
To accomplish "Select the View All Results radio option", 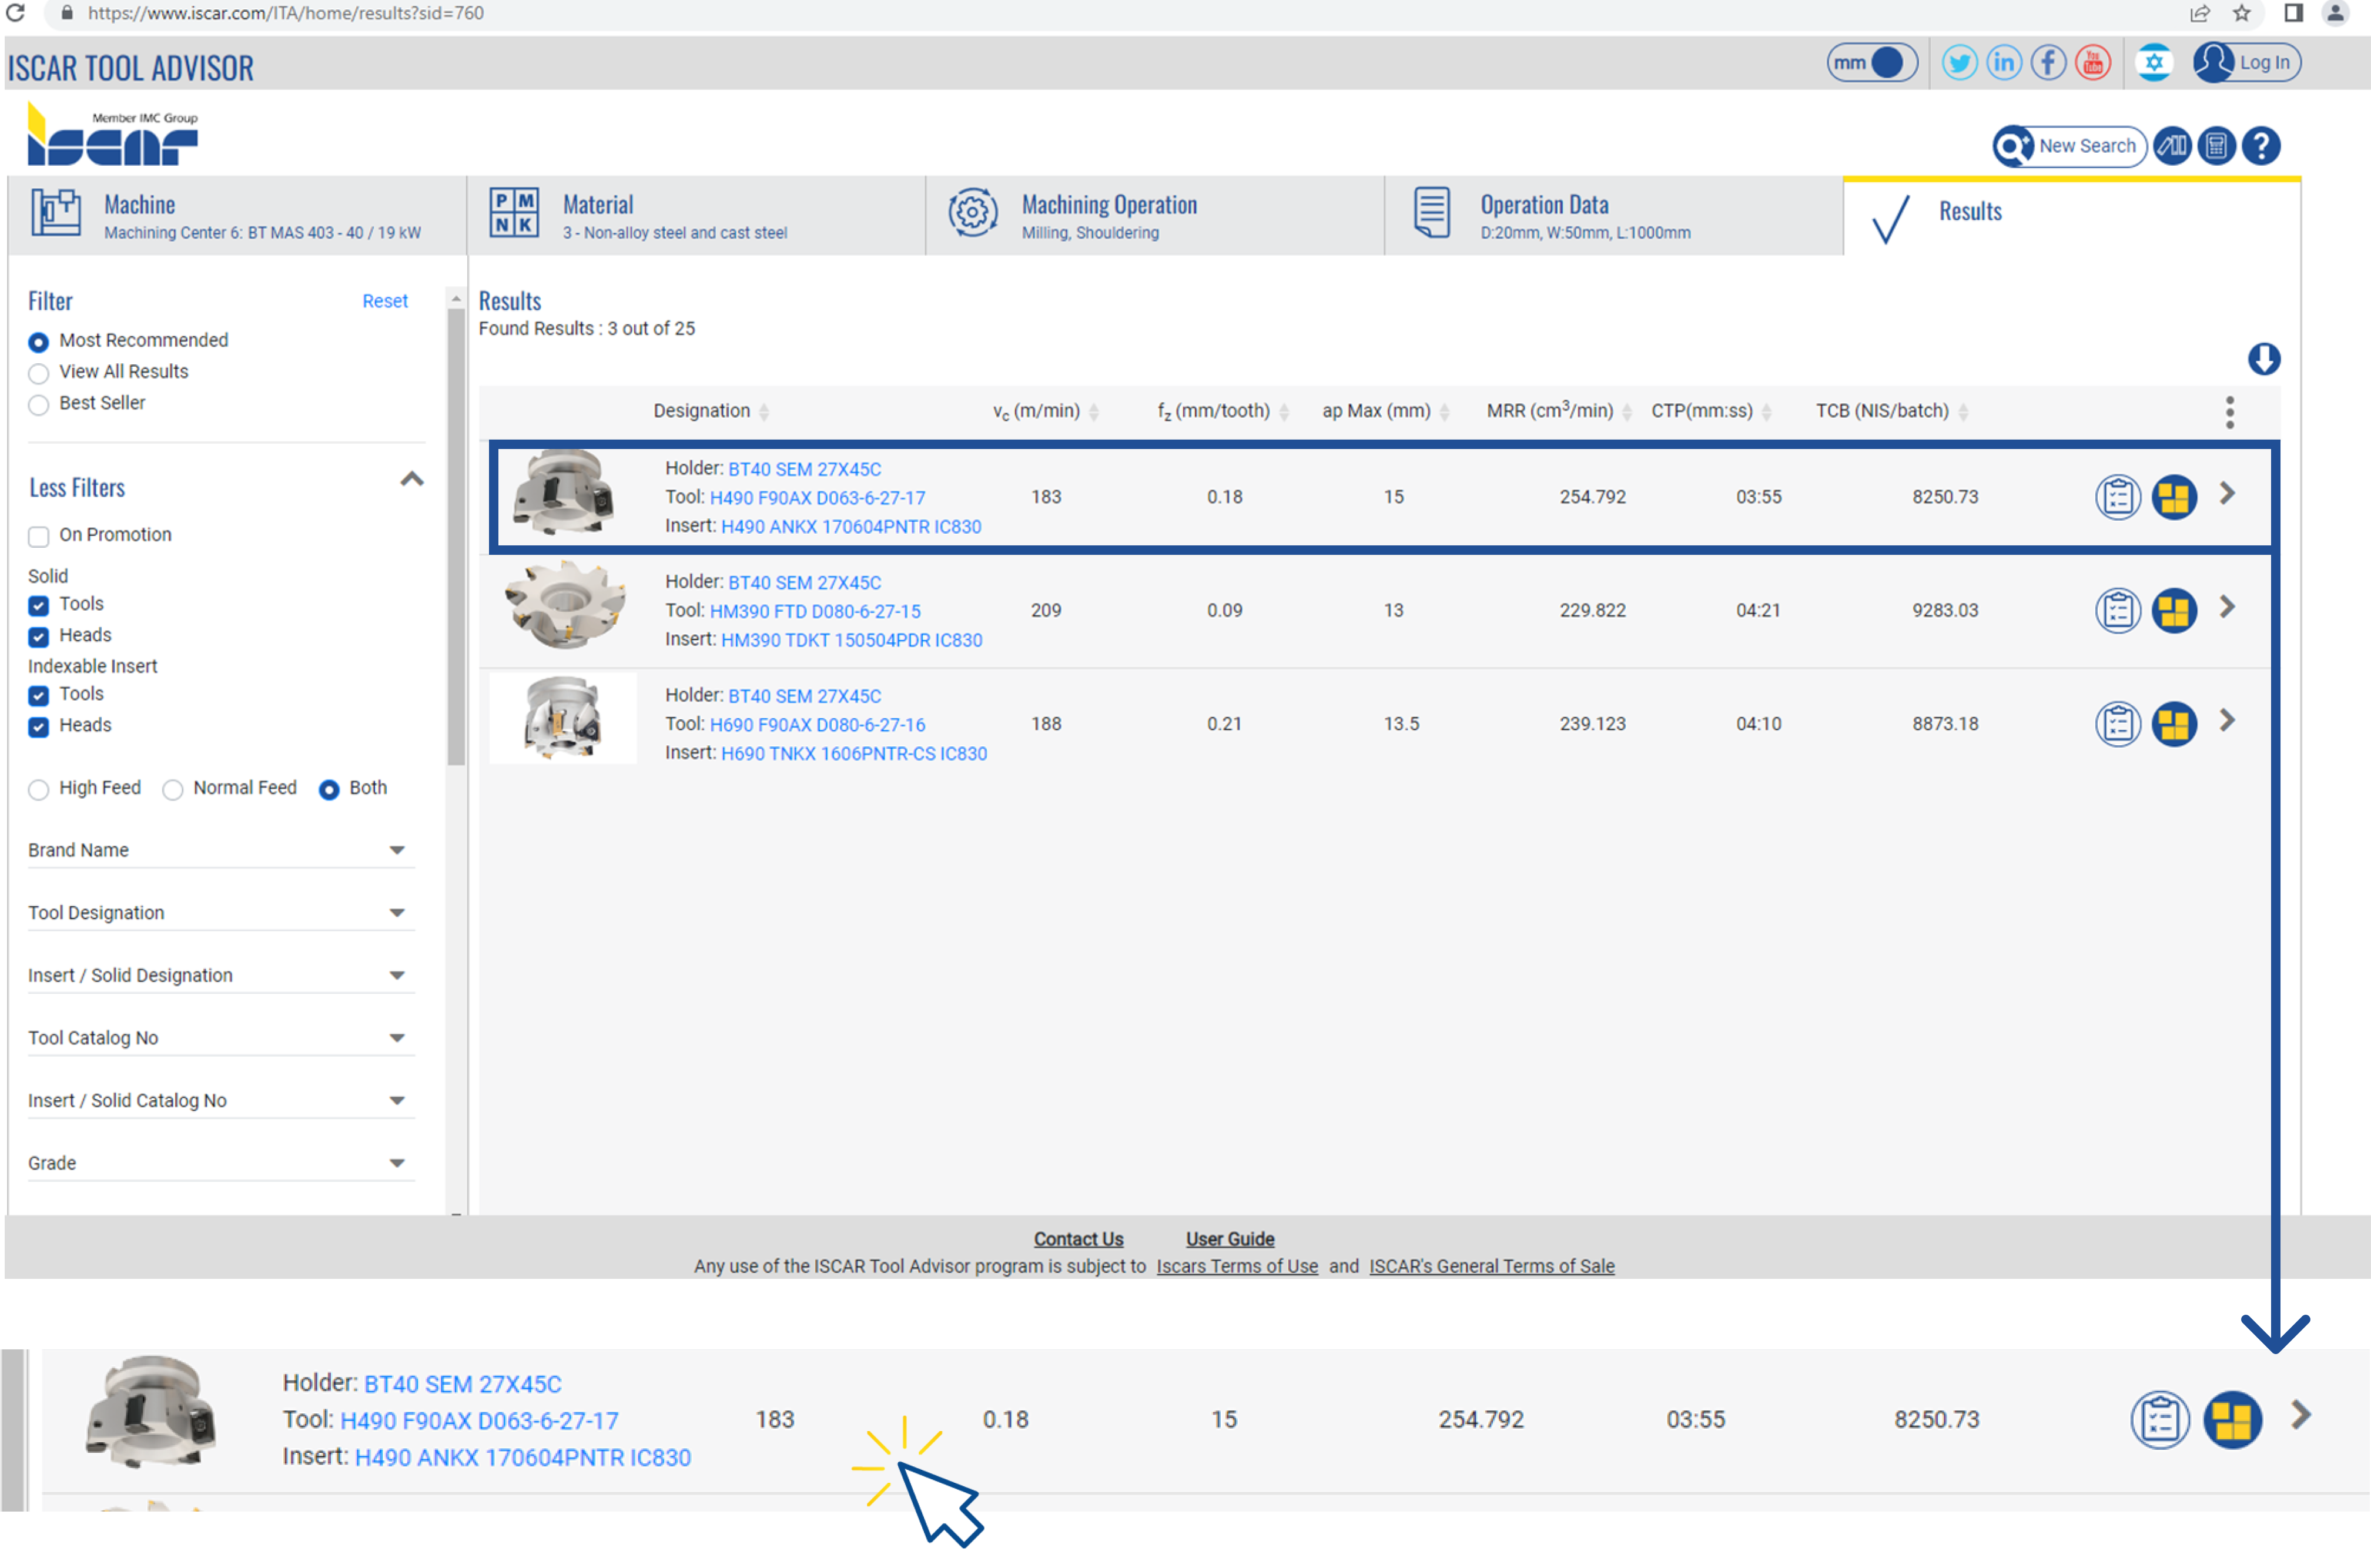I will (x=38, y=373).
